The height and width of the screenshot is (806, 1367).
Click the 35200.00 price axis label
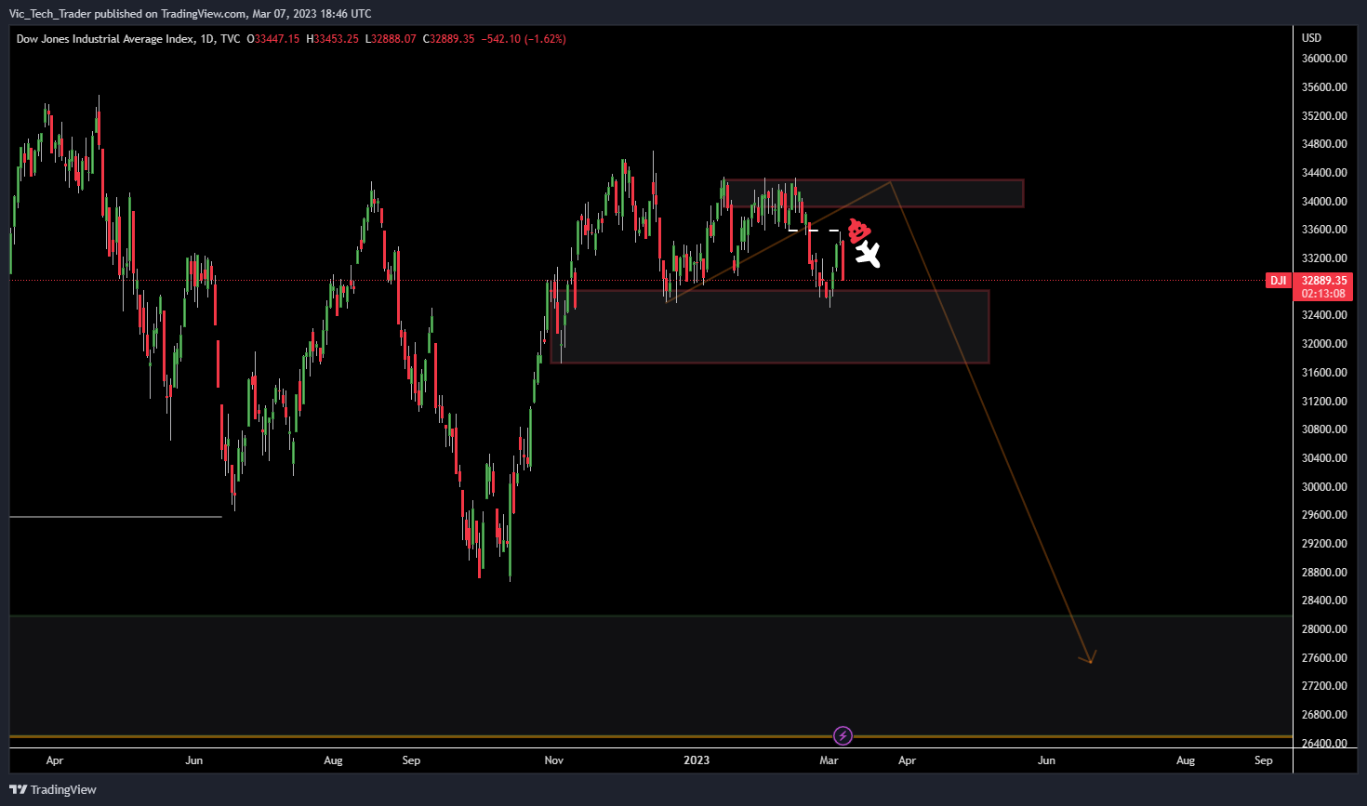coord(1324,116)
